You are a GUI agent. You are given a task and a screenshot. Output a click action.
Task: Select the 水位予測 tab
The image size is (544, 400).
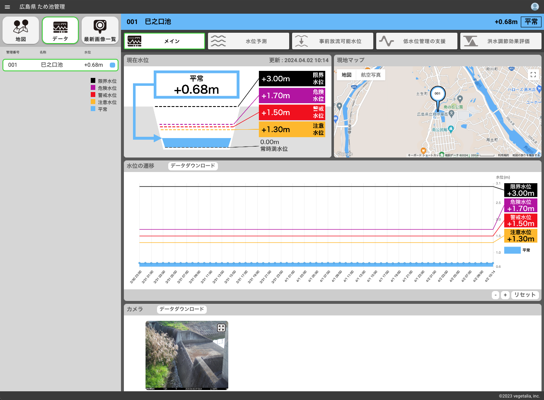pyautogui.click(x=249, y=41)
